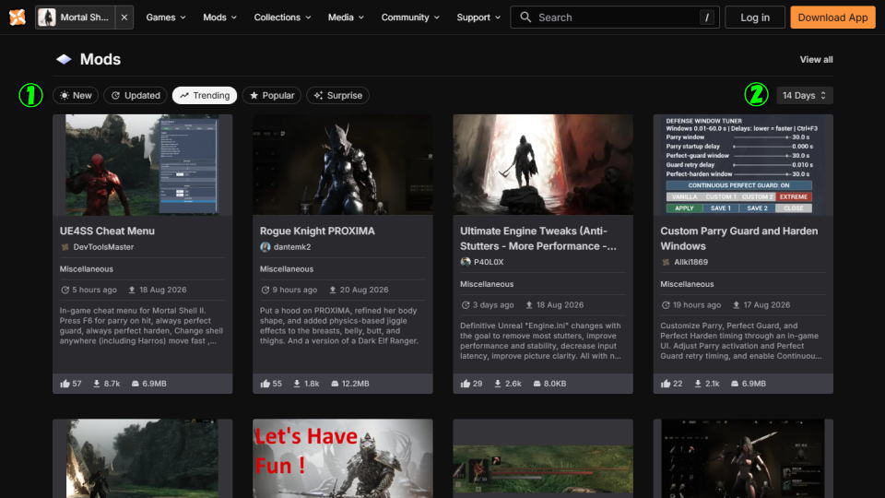Viewport: 885px width, 498px height.
Task: Open the Custom Parry Guard thumbnail
Action: (743, 164)
